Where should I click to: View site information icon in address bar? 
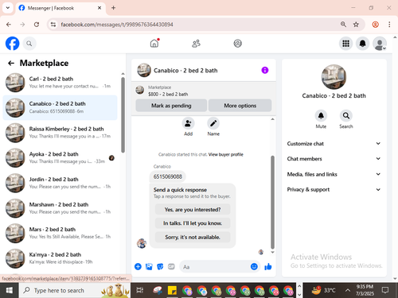(x=53, y=25)
